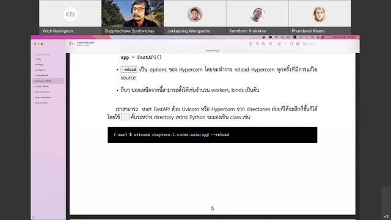Select Phondanai Khanti participant tile
This screenshot has height=220, width=391.
(320, 17)
